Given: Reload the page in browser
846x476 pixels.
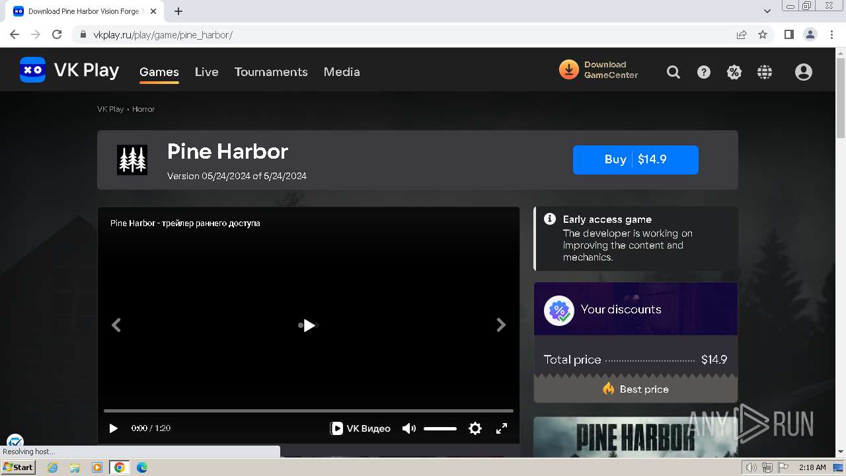Looking at the screenshot, I should 57,34.
